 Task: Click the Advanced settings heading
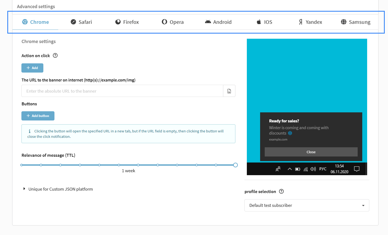(x=36, y=6)
